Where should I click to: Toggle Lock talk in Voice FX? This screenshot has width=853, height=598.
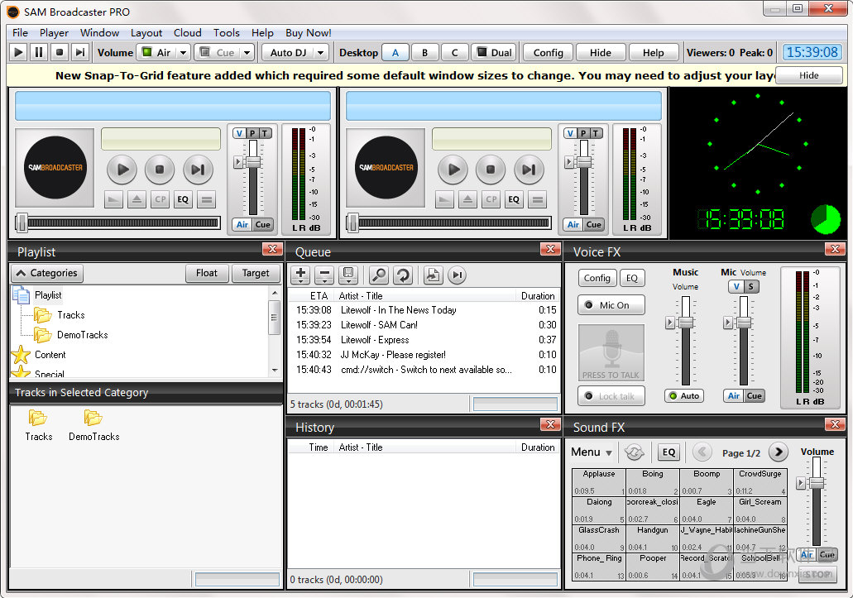click(611, 396)
